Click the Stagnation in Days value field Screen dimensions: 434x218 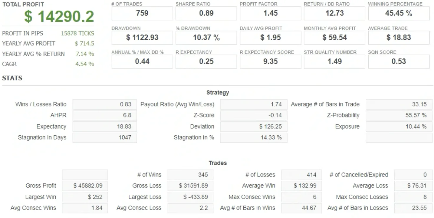pyautogui.click(x=104, y=138)
